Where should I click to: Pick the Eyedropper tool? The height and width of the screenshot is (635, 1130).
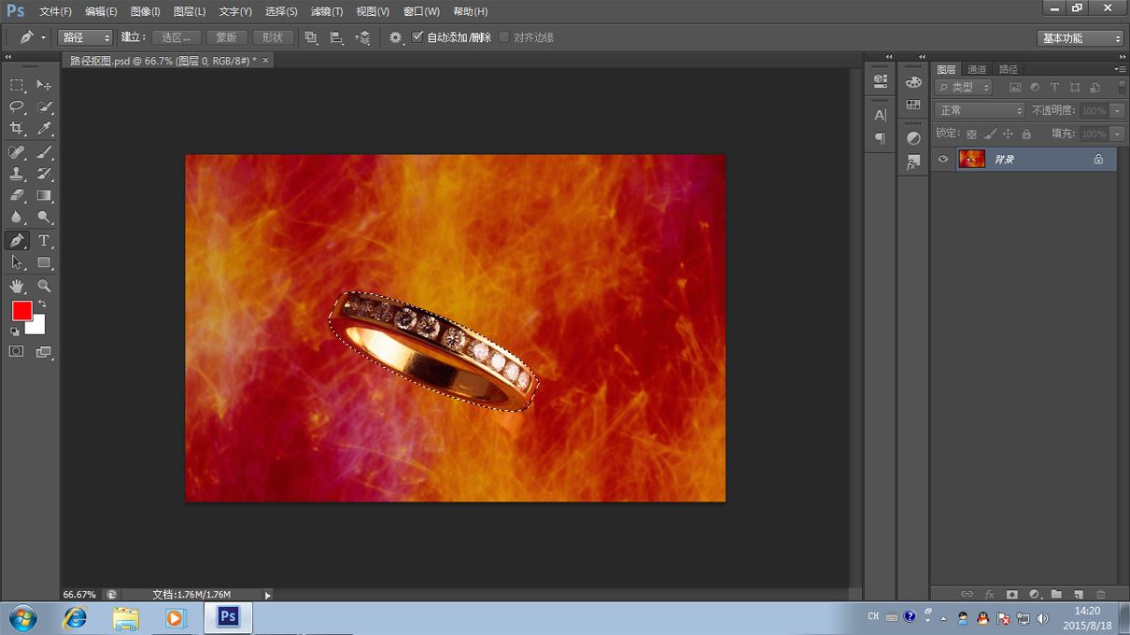[44, 129]
